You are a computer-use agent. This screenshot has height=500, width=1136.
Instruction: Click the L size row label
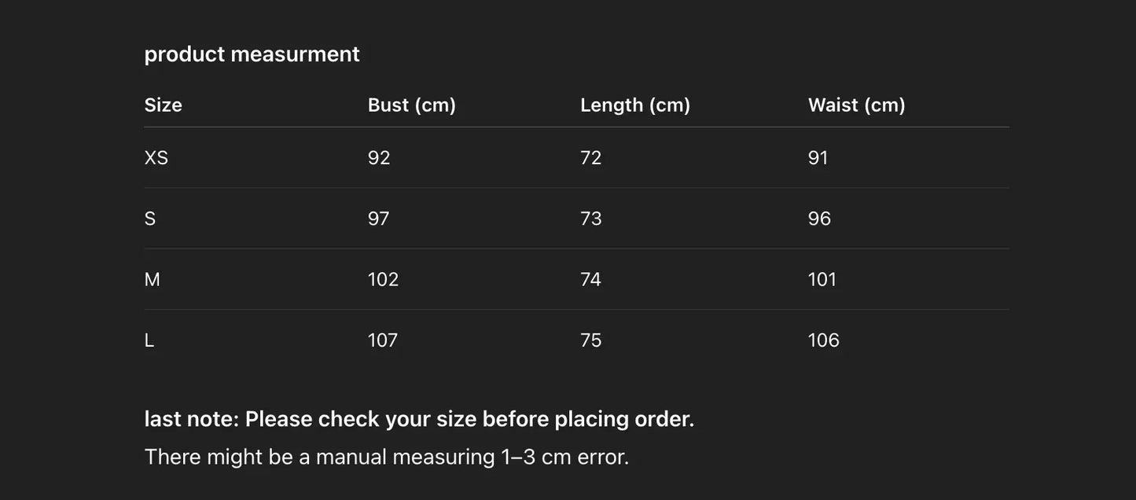coord(149,340)
